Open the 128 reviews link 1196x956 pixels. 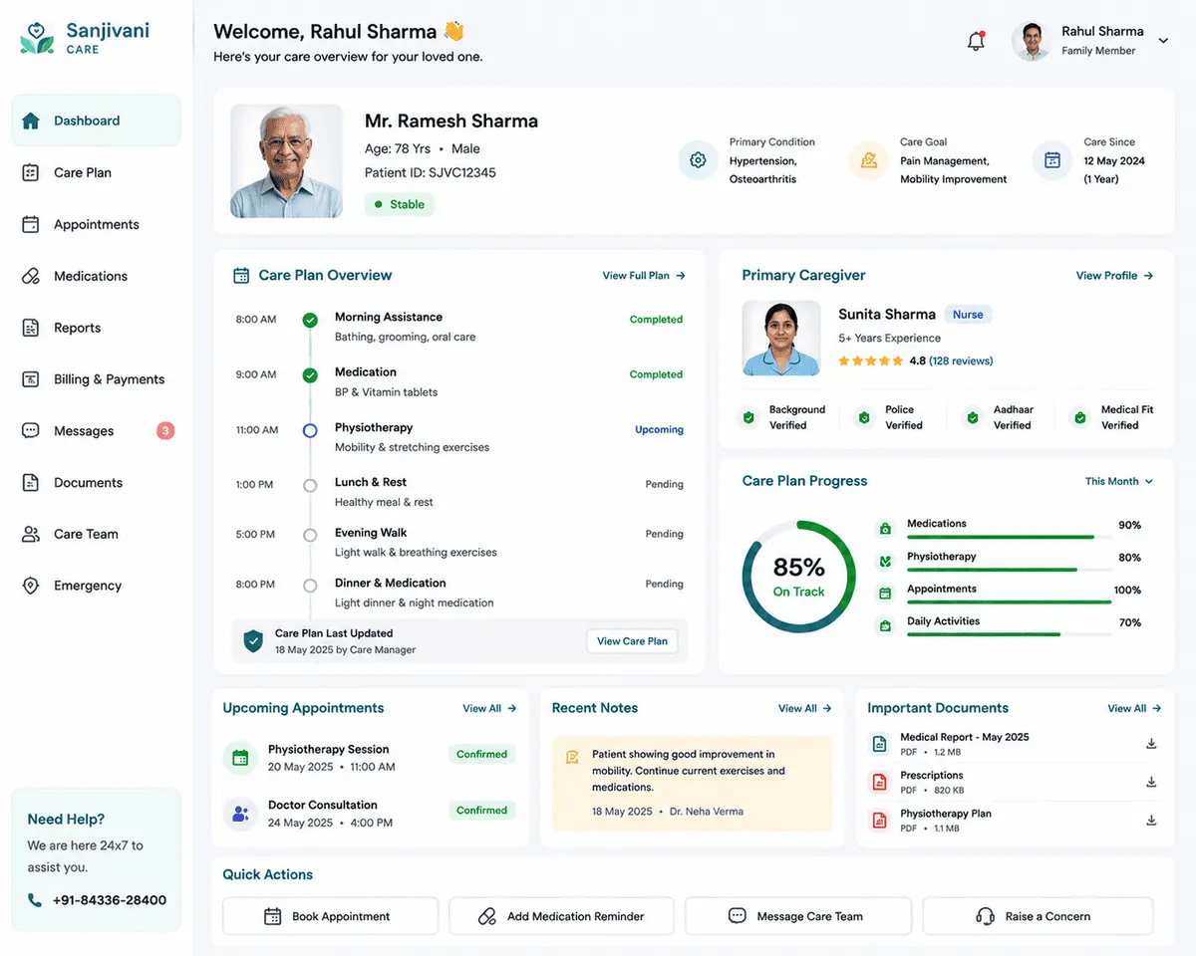961,360
